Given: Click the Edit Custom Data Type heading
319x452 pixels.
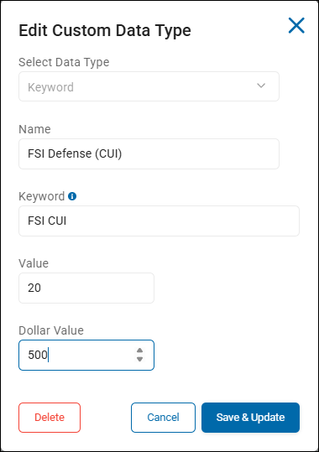Looking at the screenshot, I should (x=105, y=30).
